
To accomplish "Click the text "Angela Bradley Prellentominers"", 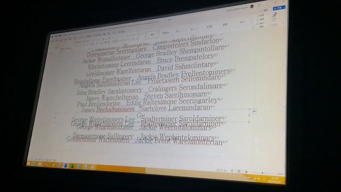I will tap(183, 74).
